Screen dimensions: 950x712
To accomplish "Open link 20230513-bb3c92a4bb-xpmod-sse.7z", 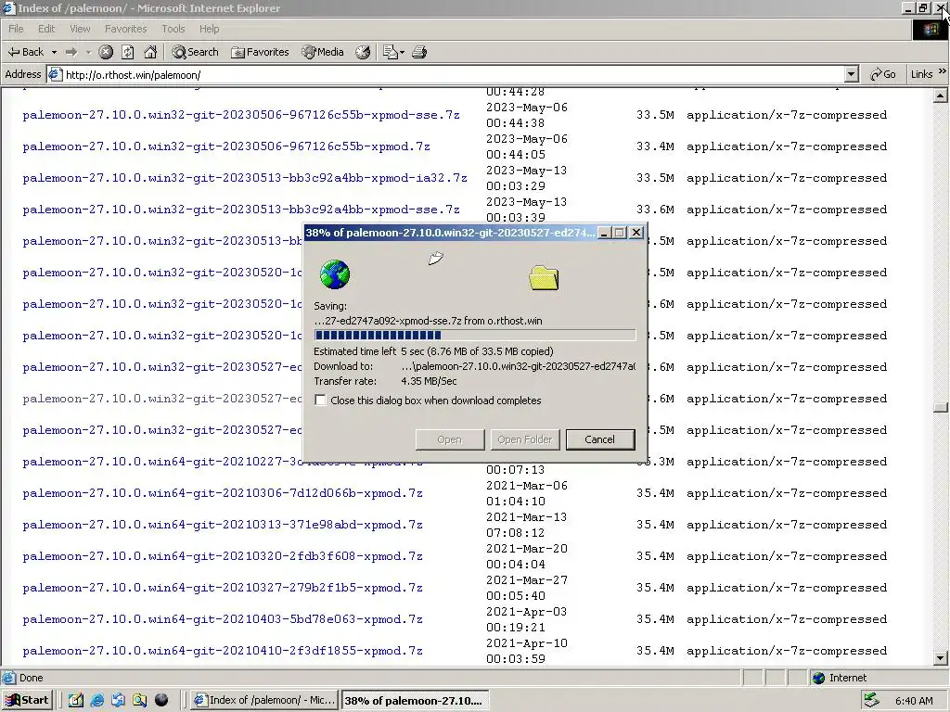I will (241, 210).
